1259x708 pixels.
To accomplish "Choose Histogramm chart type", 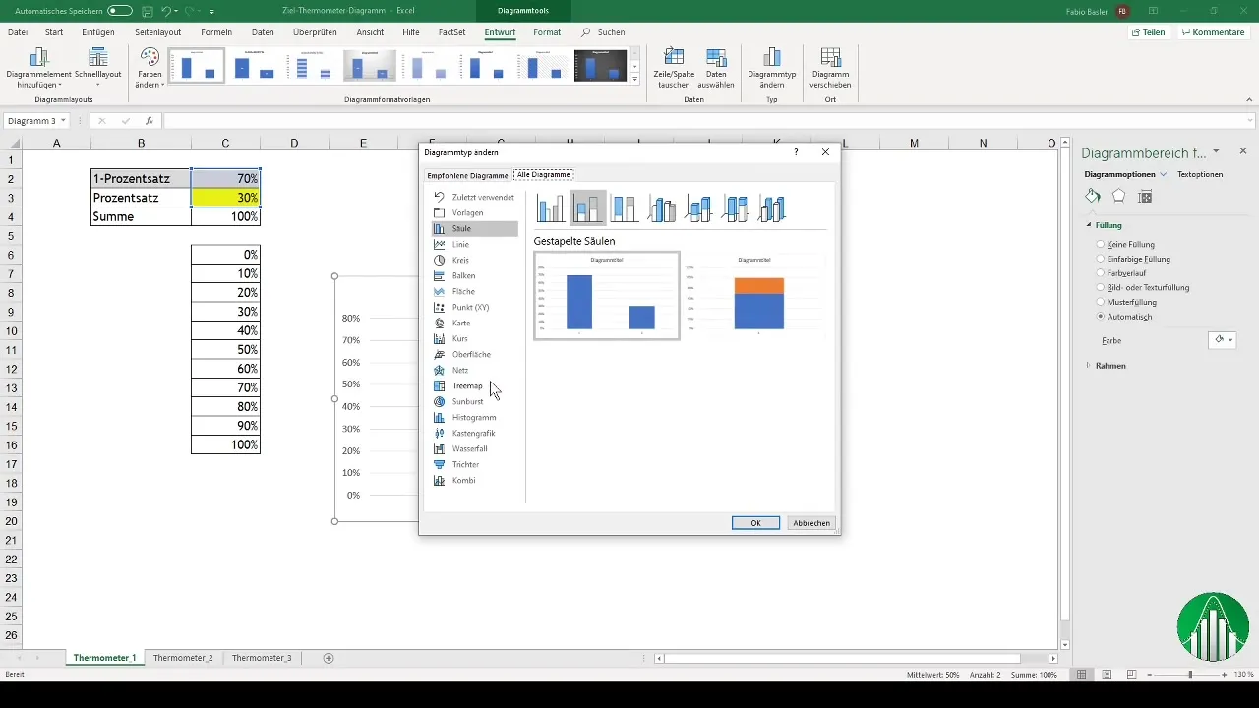I will point(474,417).
